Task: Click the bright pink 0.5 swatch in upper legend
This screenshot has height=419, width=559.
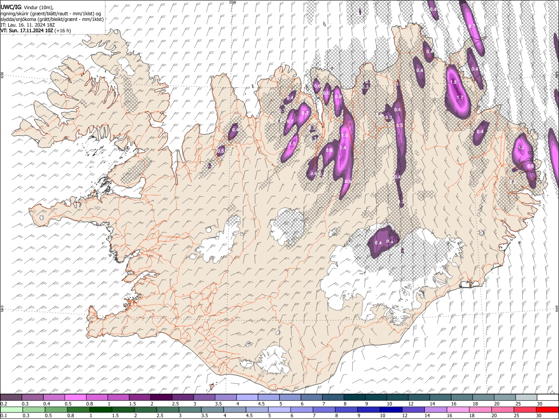Action: point(75,398)
